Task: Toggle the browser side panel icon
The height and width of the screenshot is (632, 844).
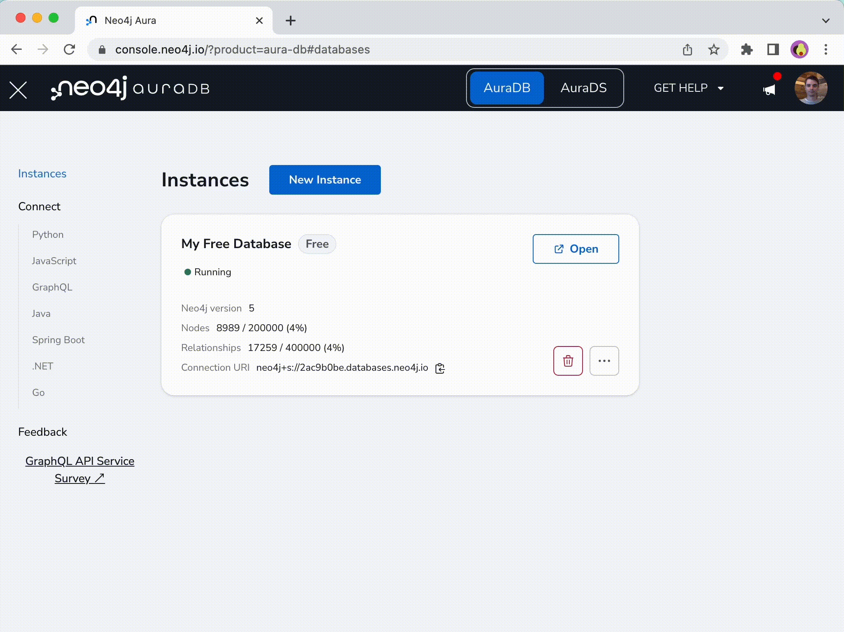Action: [773, 50]
